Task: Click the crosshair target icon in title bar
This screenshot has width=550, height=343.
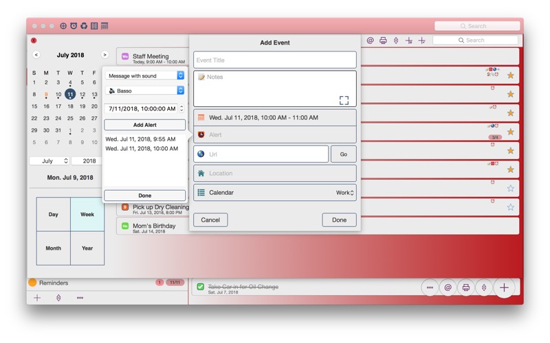Action: (63, 26)
